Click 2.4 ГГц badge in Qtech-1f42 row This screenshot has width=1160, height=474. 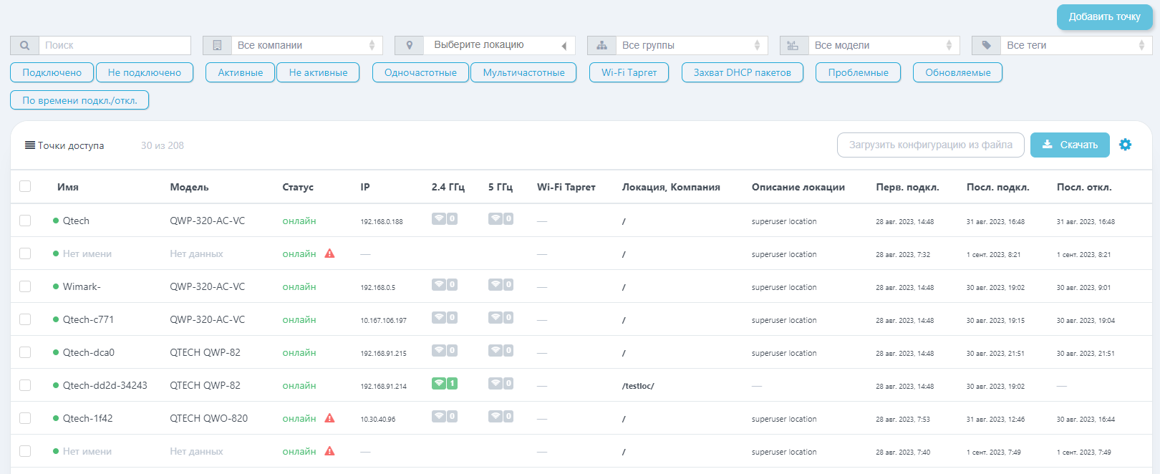click(x=445, y=417)
